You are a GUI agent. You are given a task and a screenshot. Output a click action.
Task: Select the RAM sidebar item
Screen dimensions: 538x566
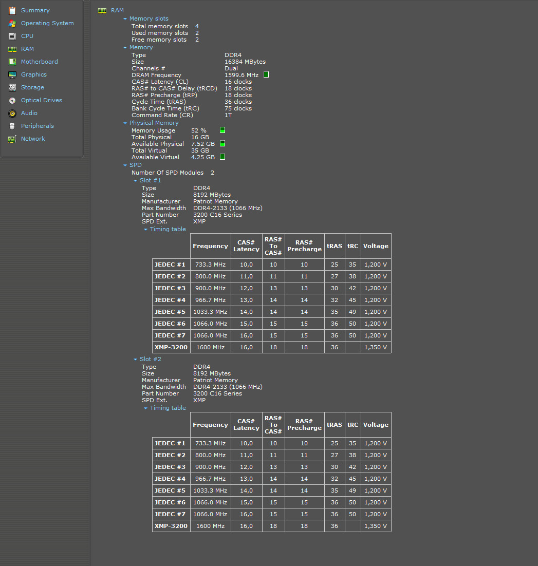(x=27, y=49)
